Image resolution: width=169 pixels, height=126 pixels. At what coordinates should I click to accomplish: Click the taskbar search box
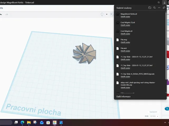pos(6,123)
